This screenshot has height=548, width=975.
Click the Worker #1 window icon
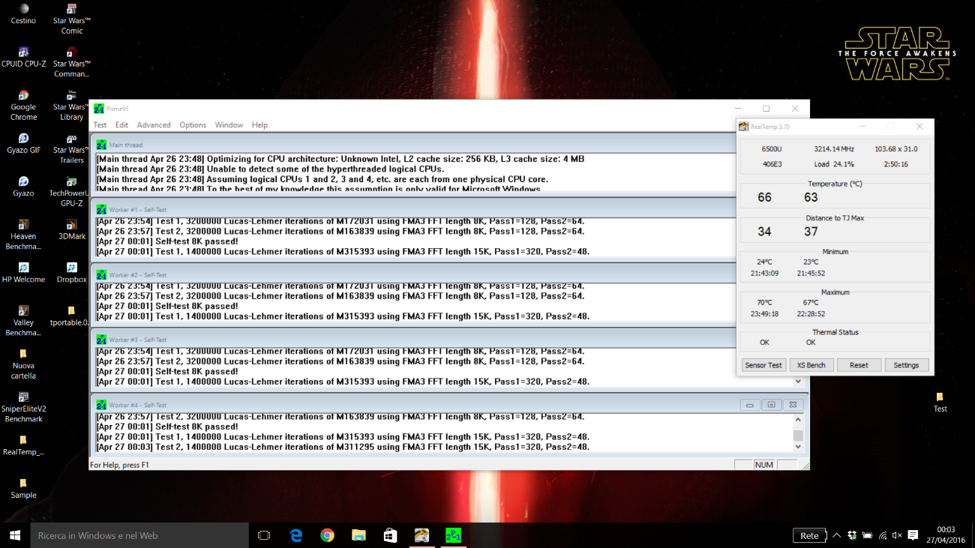coord(100,209)
